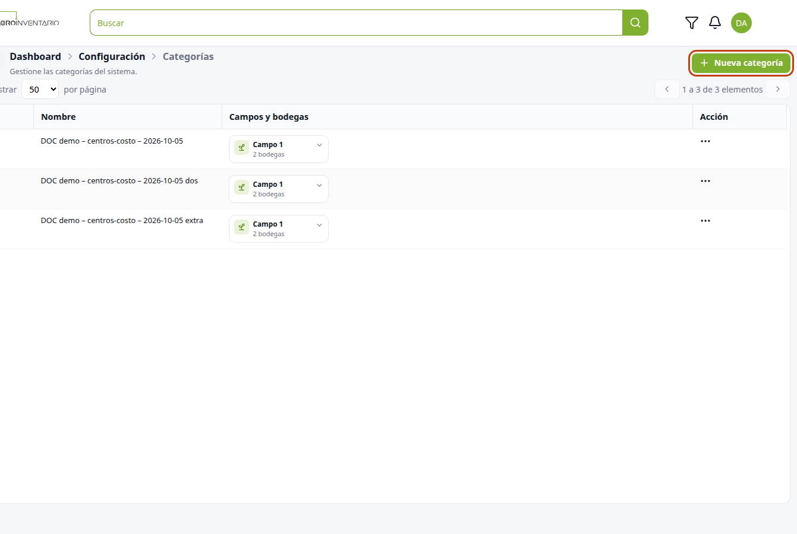Click plant icon in the 'extra' row card

pos(241,227)
